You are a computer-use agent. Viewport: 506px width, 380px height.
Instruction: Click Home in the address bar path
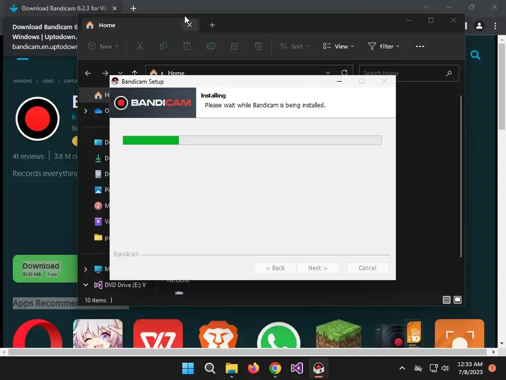tap(176, 73)
